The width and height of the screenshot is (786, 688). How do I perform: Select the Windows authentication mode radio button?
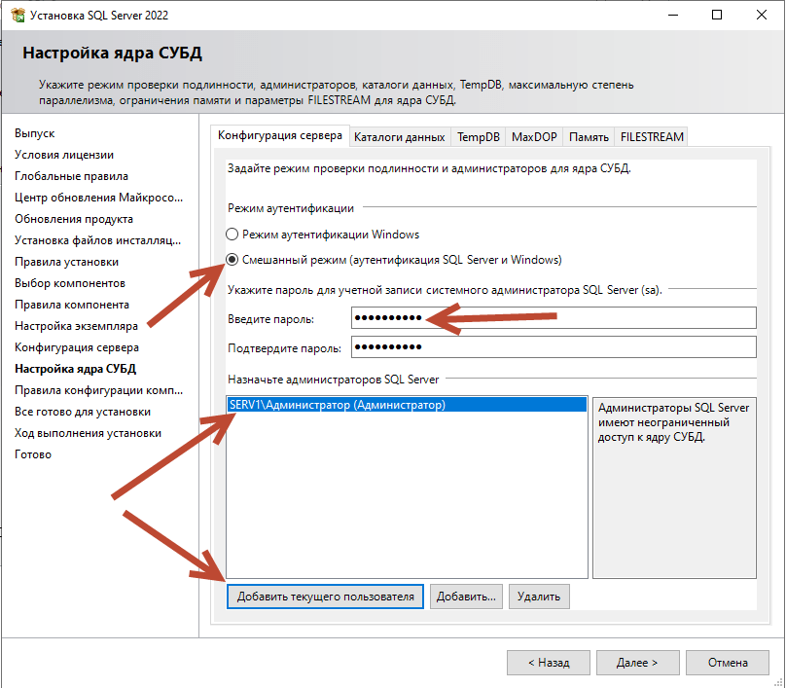232,235
